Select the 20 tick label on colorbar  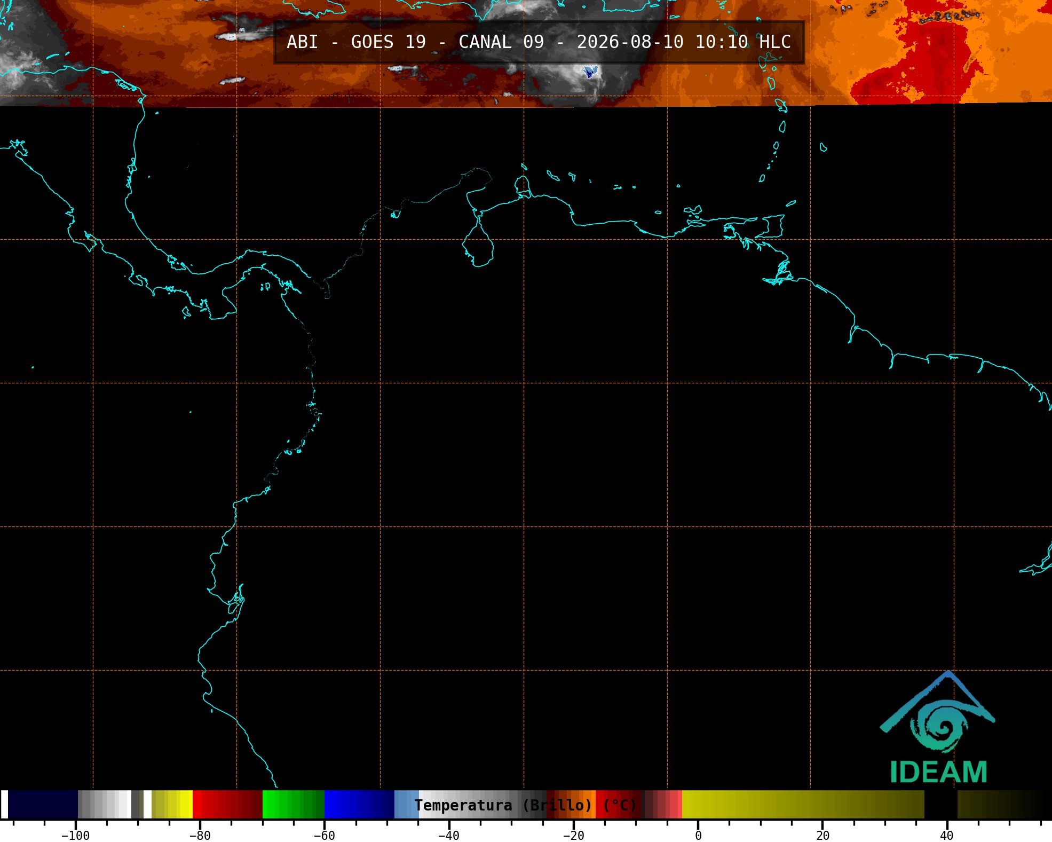(x=822, y=836)
